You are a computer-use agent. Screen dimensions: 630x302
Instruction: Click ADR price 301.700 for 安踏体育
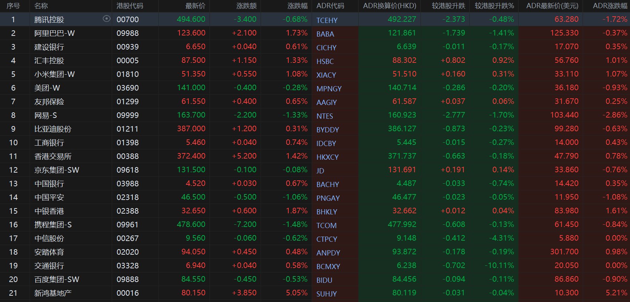point(564,252)
